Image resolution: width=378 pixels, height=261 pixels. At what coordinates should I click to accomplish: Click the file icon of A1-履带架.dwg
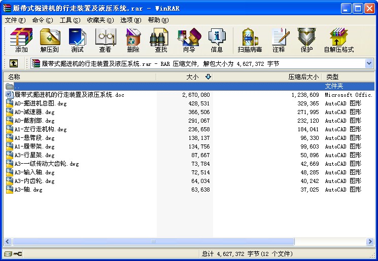click(10, 146)
